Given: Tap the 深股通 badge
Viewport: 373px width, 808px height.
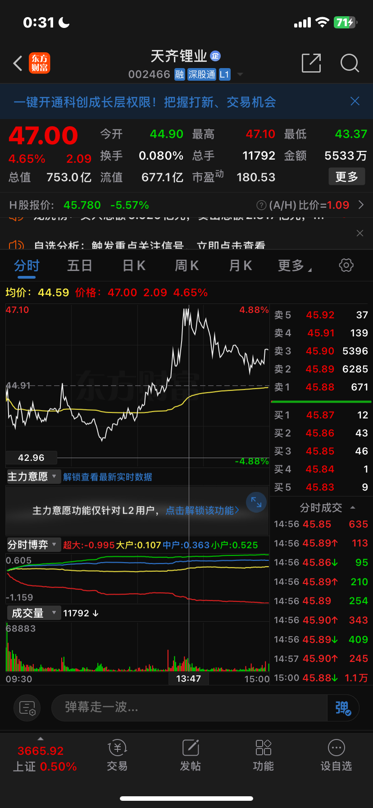Looking at the screenshot, I should [202, 74].
